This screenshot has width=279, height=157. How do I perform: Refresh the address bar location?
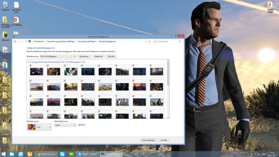[x=149, y=42]
